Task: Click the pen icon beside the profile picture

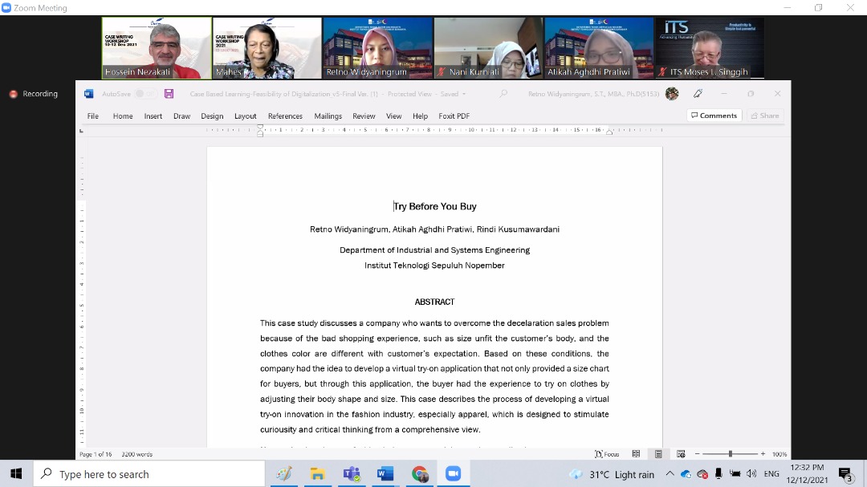Action: coord(698,94)
